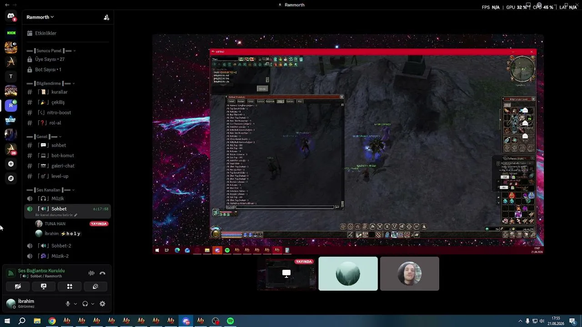The width and height of the screenshot is (582, 327).
Task: Deafen audio with headphone icon
Action: 85,304
